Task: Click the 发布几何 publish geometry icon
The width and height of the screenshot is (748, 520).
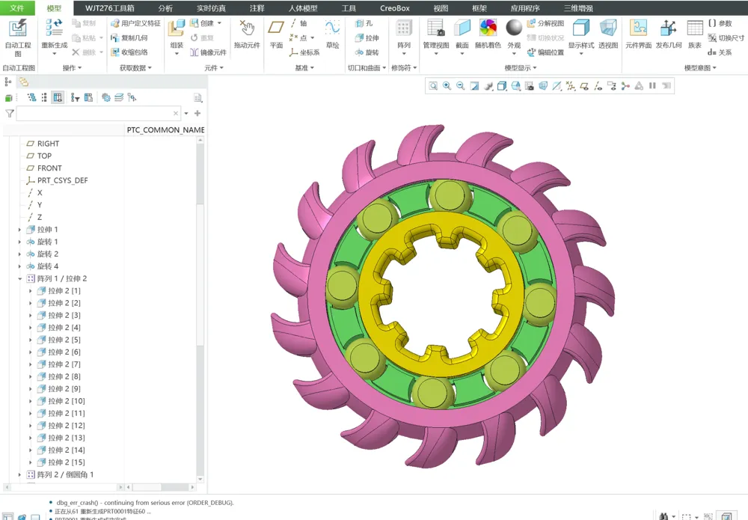Action: pos(668,34)
